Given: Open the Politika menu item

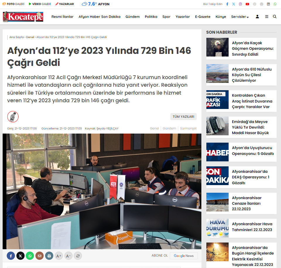Looking at the screenshot, I should (x=151, y=17).
